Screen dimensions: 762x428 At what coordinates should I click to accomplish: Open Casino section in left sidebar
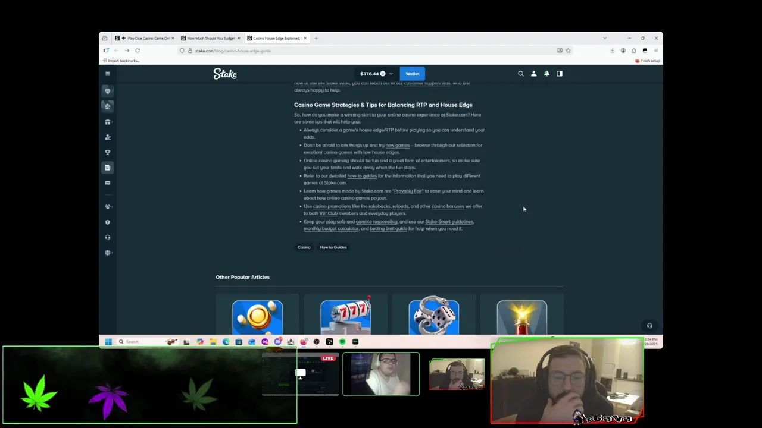pyautogui.click(x=108, y=91)
